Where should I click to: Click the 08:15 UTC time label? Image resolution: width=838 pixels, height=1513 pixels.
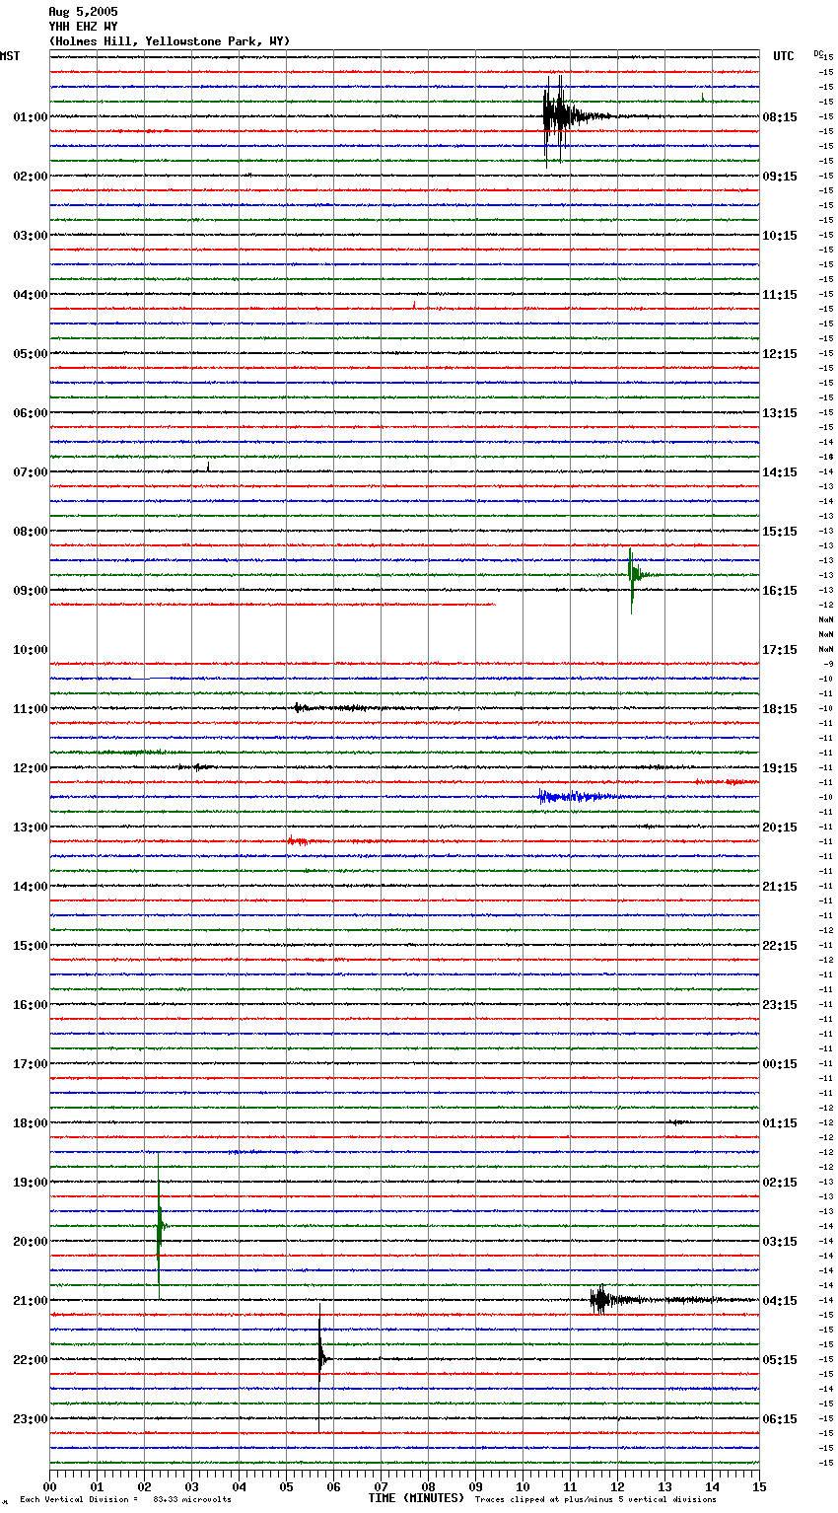click(780, 117)
